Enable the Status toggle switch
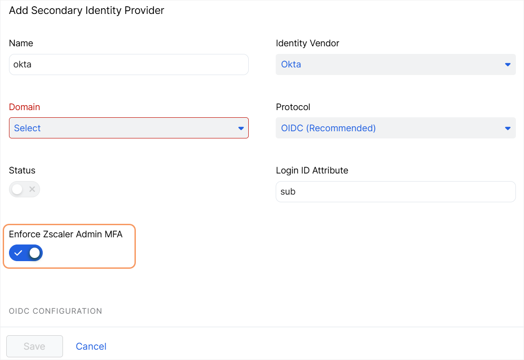Screen dimensions: 524x360 (x=24, y=189)
